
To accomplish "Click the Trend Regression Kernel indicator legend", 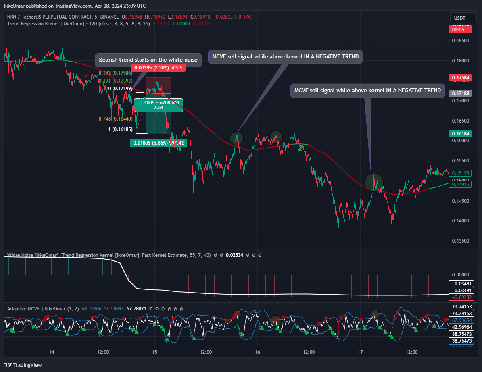I will click(78, 24).
